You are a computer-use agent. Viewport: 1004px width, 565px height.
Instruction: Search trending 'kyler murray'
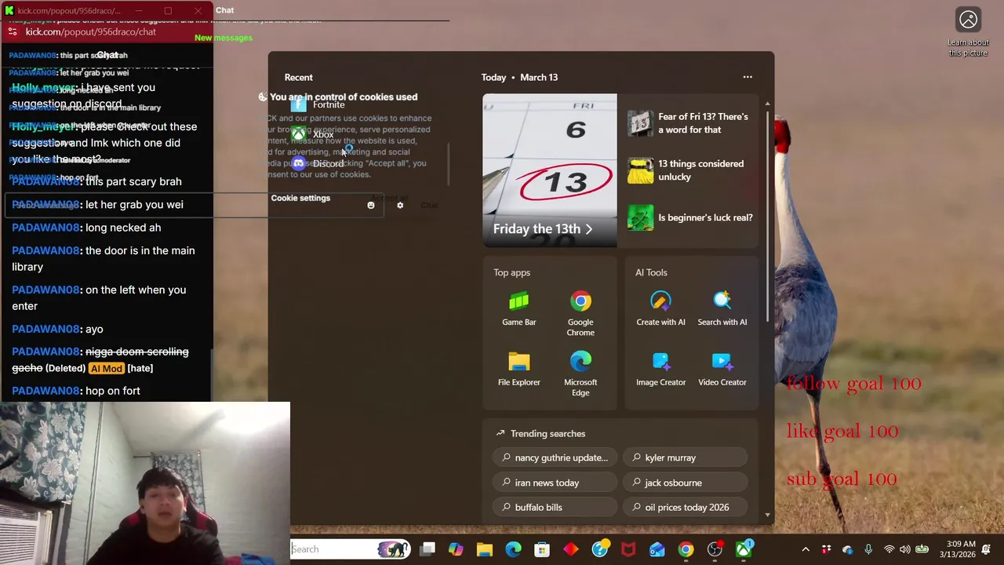(x=686, y=457)
